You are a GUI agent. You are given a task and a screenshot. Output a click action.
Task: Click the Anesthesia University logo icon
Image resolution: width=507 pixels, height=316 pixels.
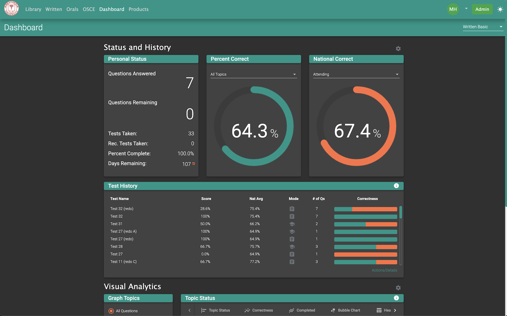tap(11, 9)
